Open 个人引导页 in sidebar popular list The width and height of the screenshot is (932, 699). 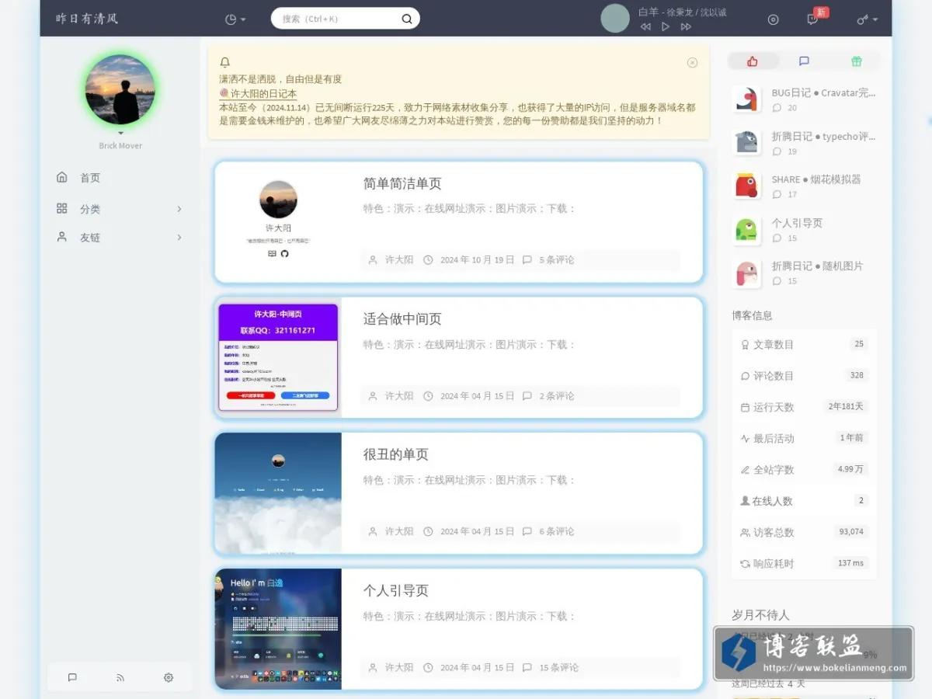click(x=797, y=223)
